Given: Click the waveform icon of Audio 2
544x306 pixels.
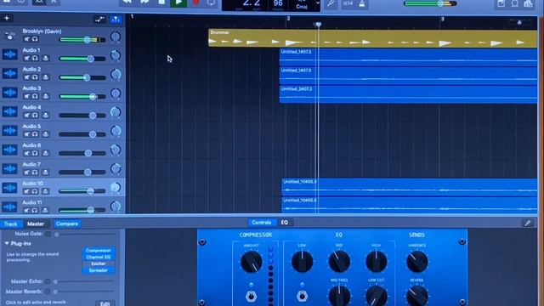Looking at the screenshot, I should coord(9,74).
